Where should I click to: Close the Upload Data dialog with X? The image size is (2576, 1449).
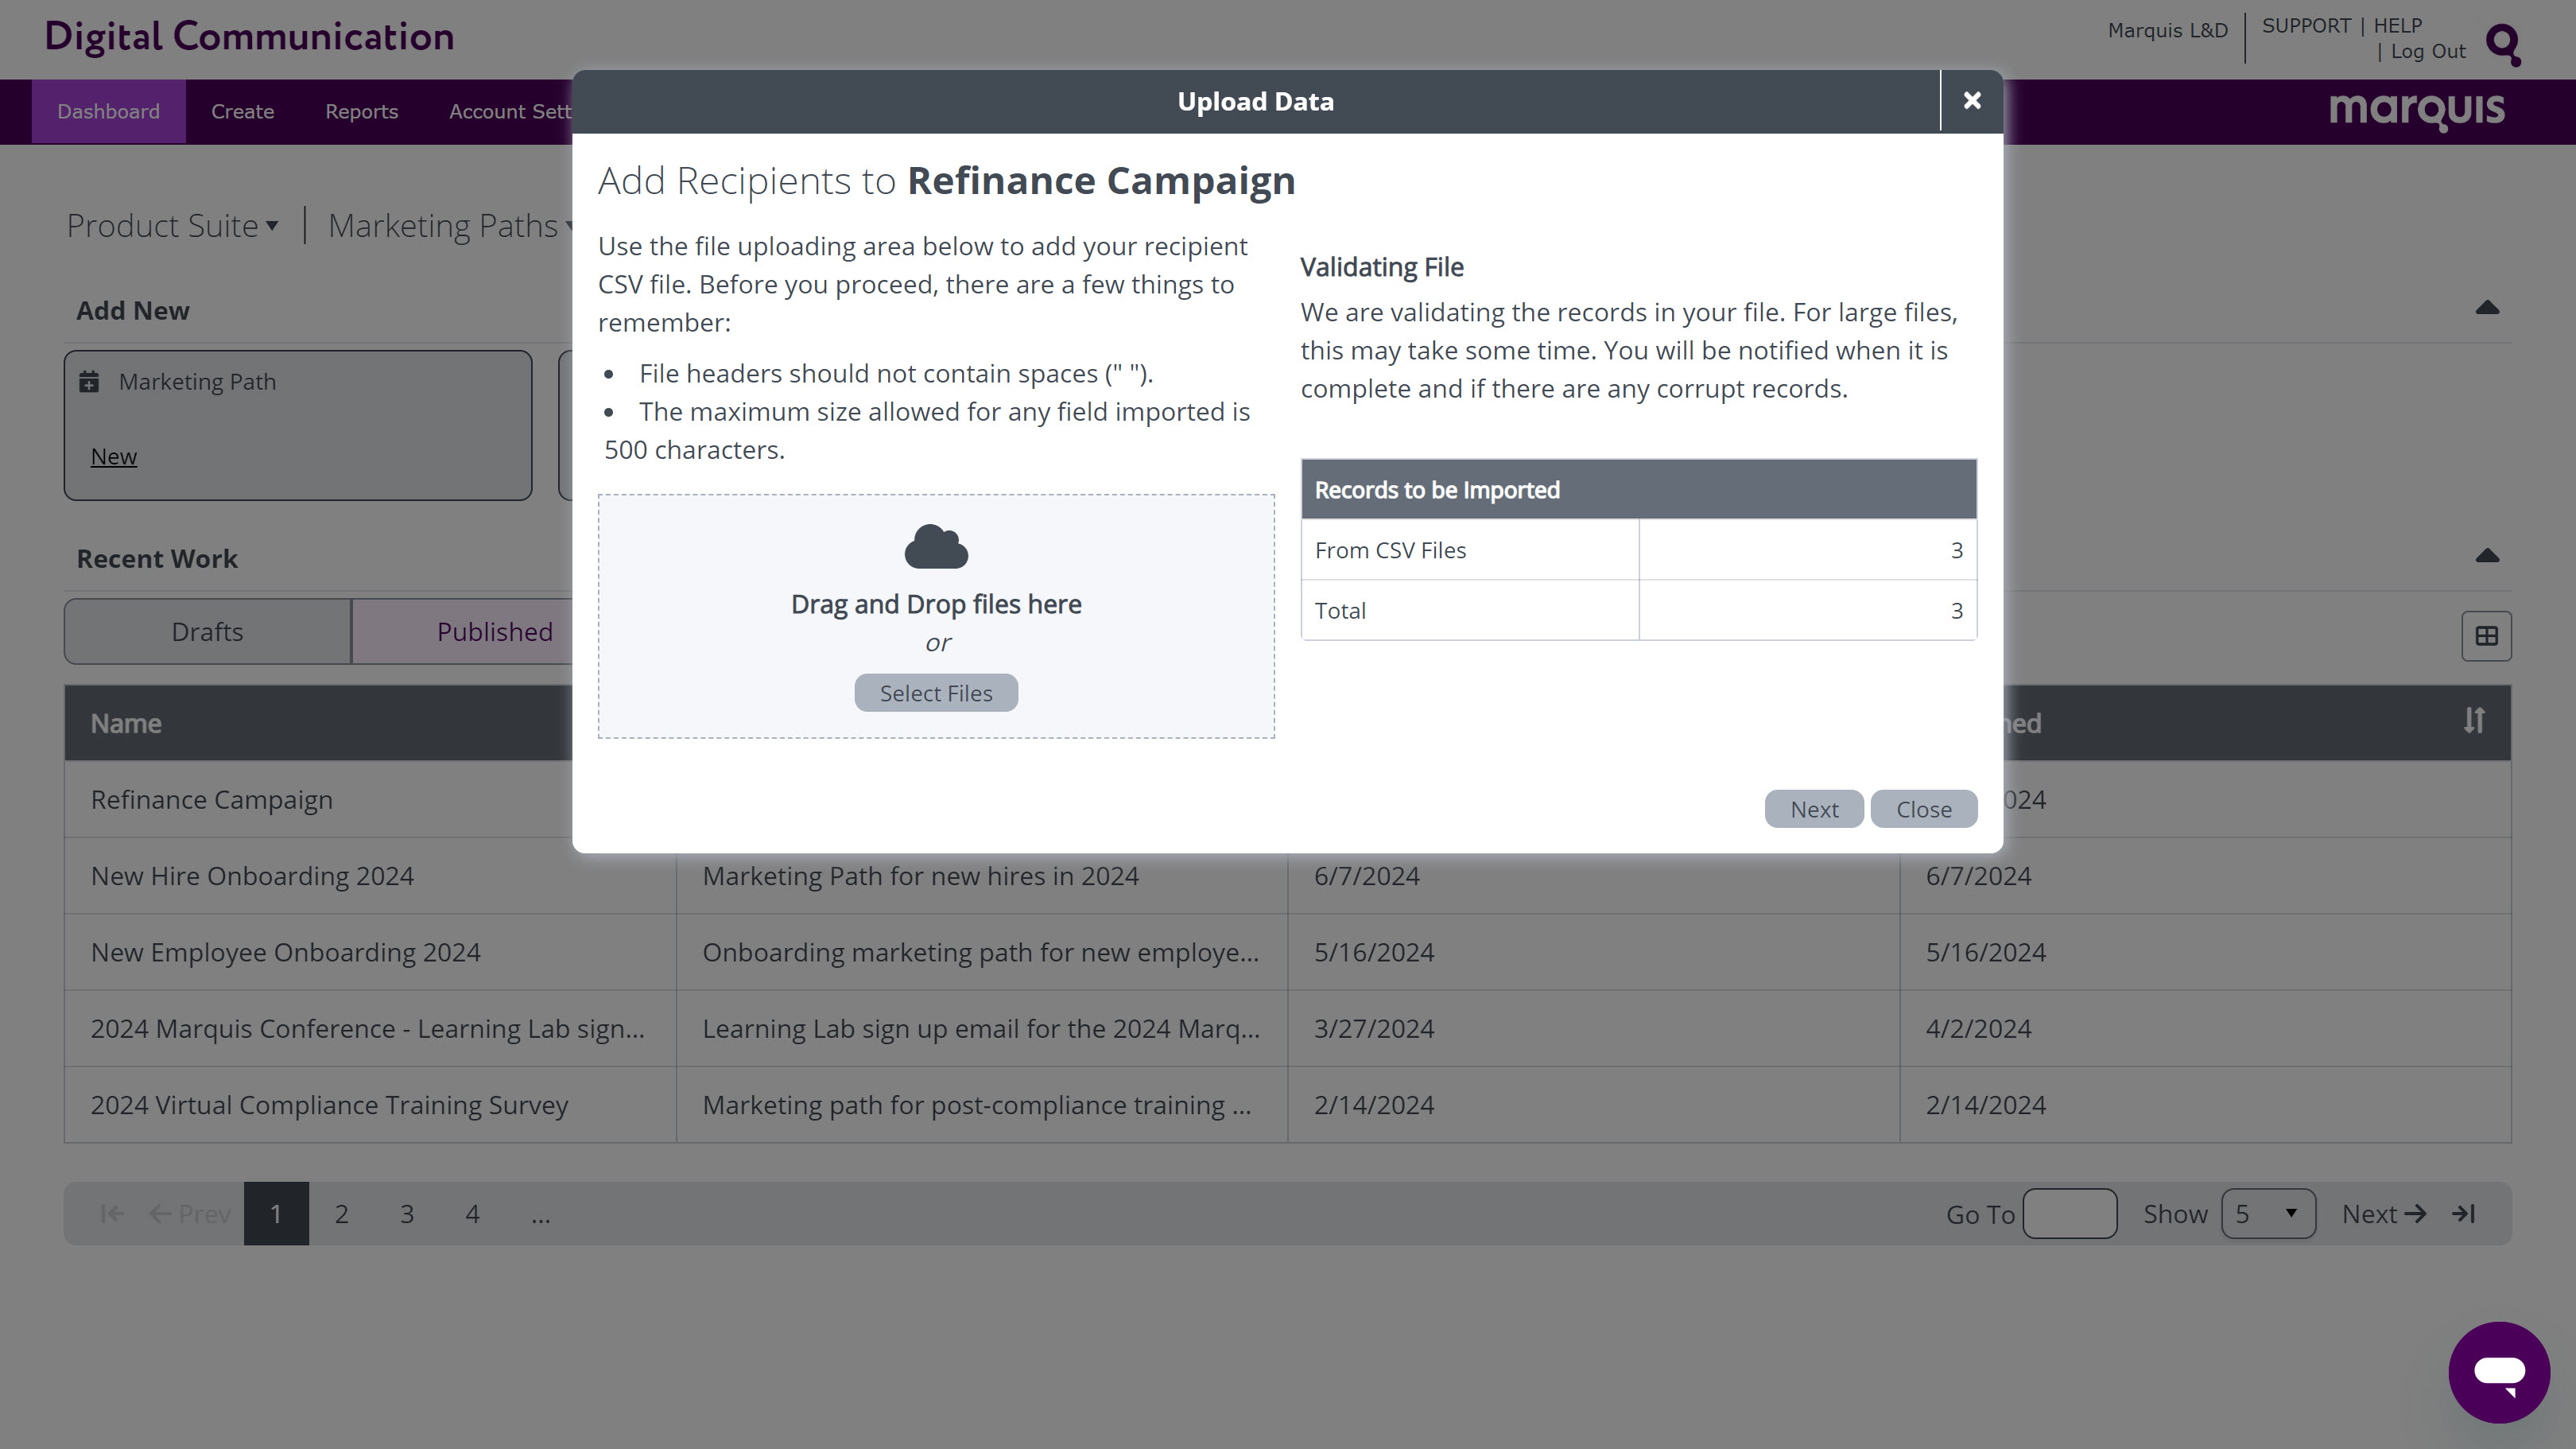1971,101
